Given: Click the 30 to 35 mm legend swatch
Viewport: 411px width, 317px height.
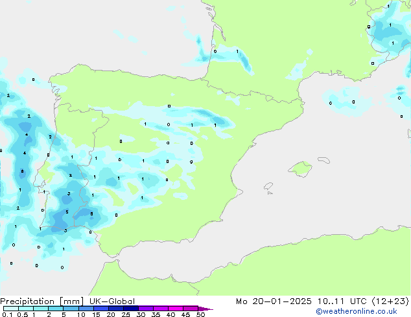Looking at the screenshot, I should pyautogui.click(x=145, y=309).
